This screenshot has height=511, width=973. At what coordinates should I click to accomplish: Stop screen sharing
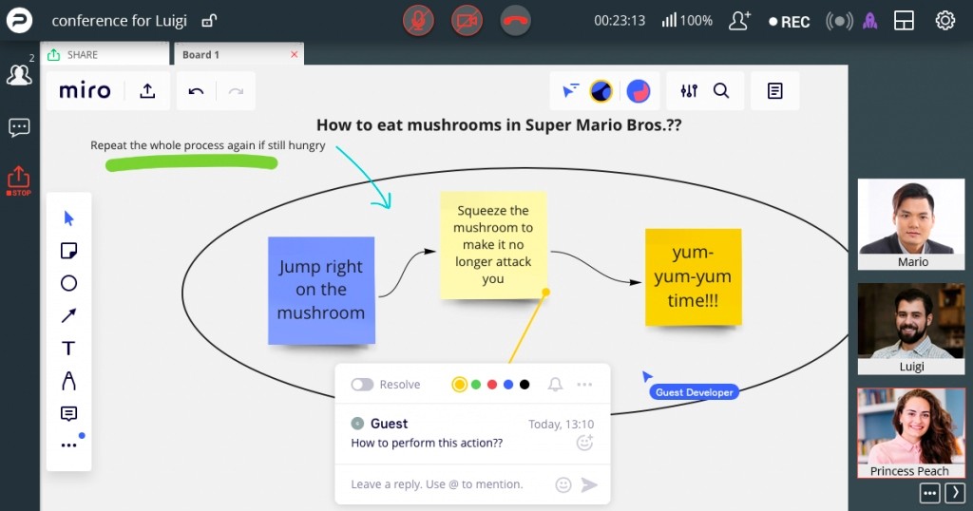click(19, 180)
